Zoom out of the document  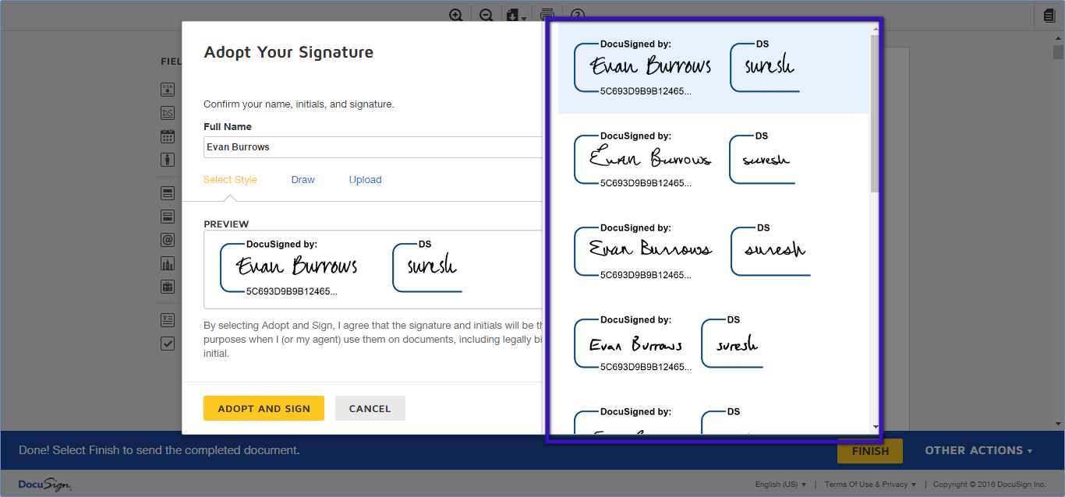486,15
